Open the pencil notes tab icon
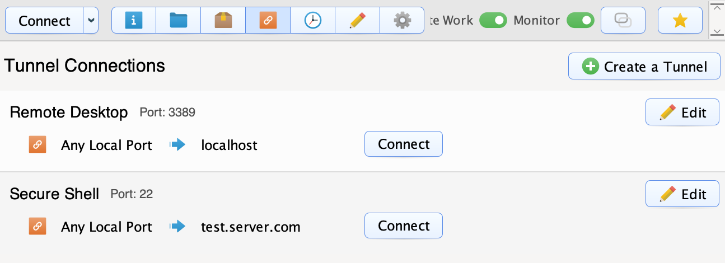The height and width of the screenshot is (263, 725). 357,21
